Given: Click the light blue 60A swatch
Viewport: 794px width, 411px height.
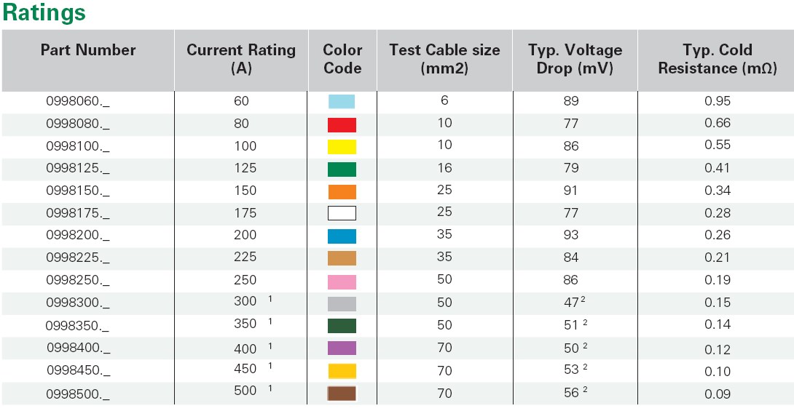Looking at the screenshot, I should (342, 102).
